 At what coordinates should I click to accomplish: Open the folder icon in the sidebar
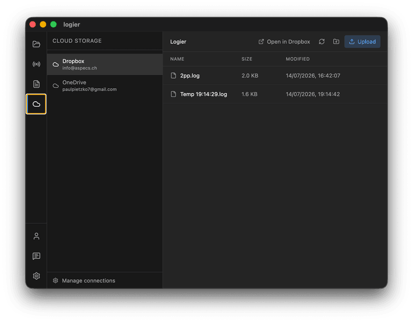tap(36, 44)
